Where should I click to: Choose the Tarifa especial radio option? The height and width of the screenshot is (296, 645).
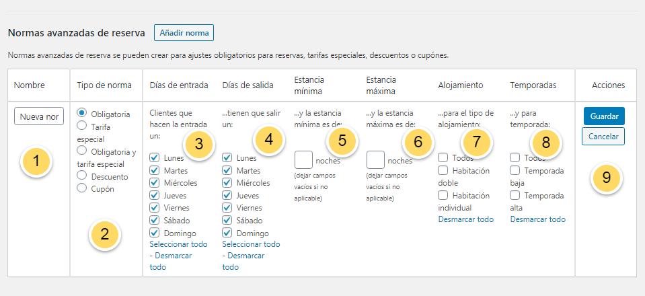(x=82, y=124)
